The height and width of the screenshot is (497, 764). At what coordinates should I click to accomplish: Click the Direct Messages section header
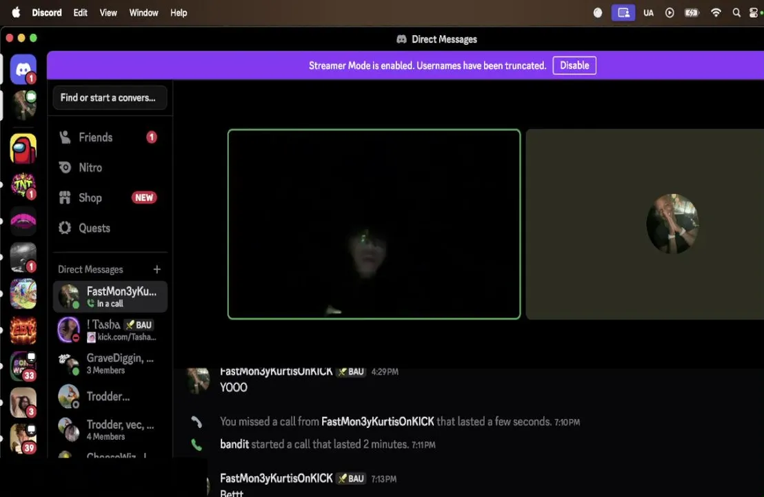tap(90, 269)
